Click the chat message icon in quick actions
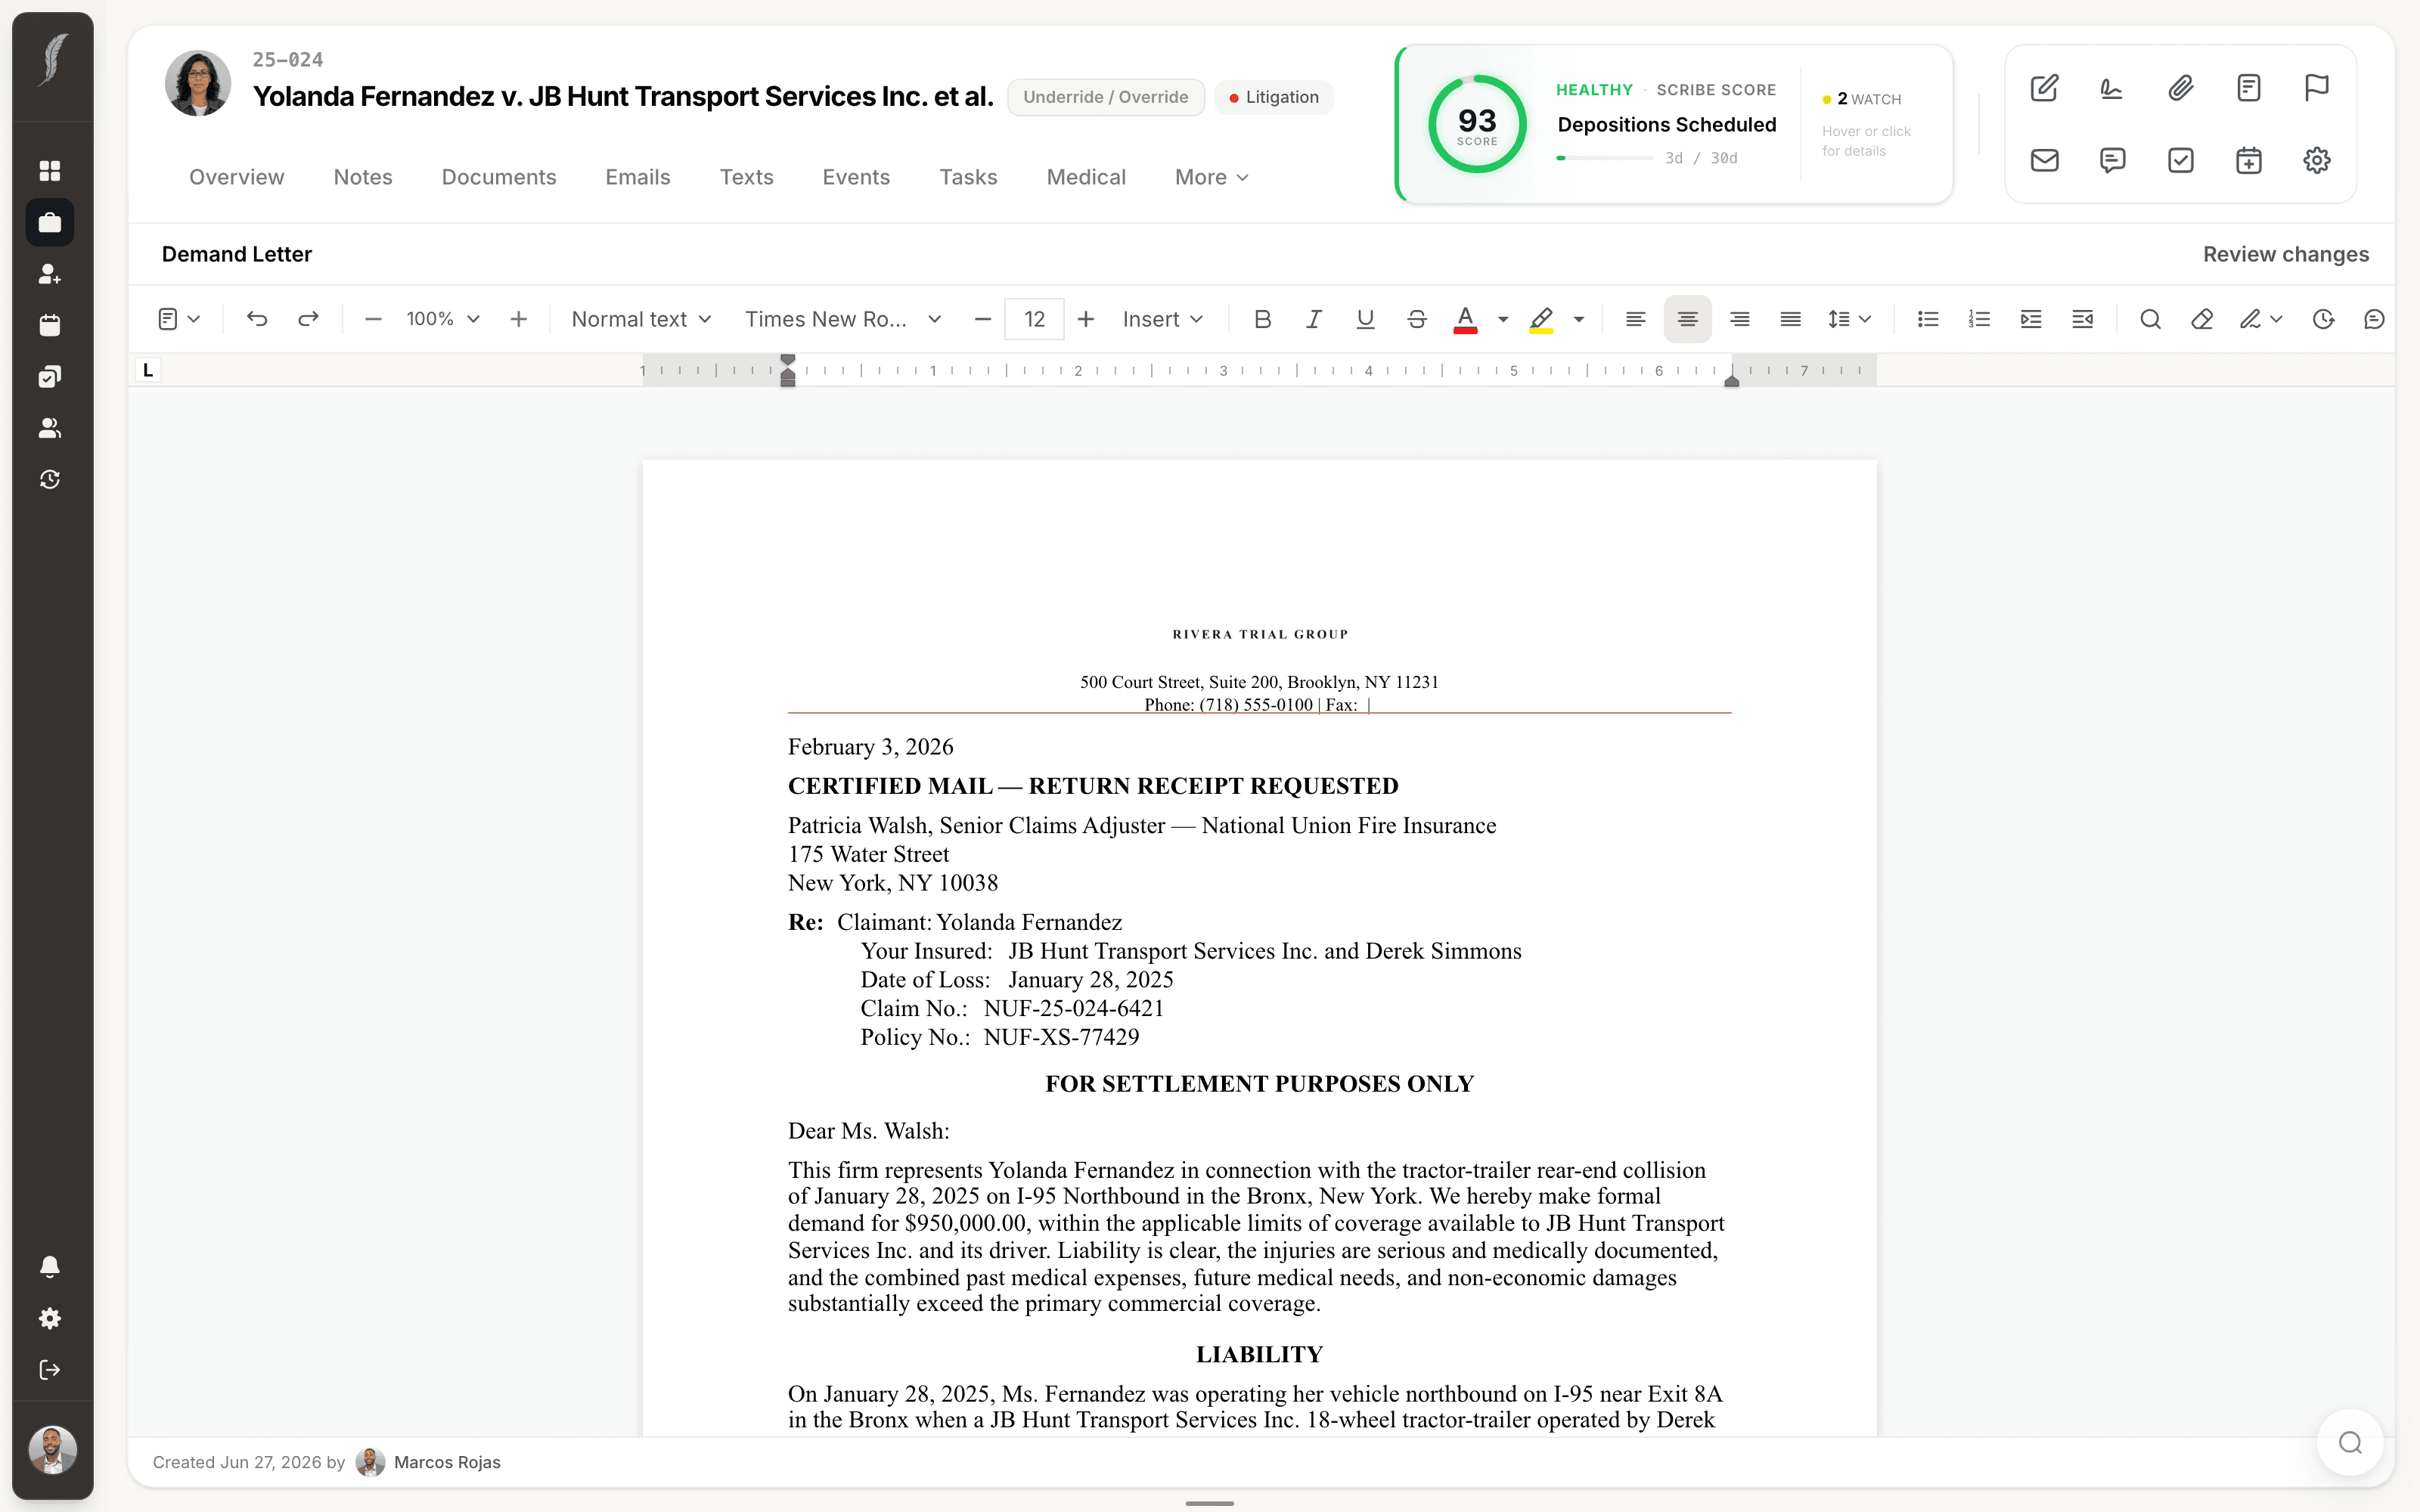The image size is (2420, 1512). click(2112, 160)
